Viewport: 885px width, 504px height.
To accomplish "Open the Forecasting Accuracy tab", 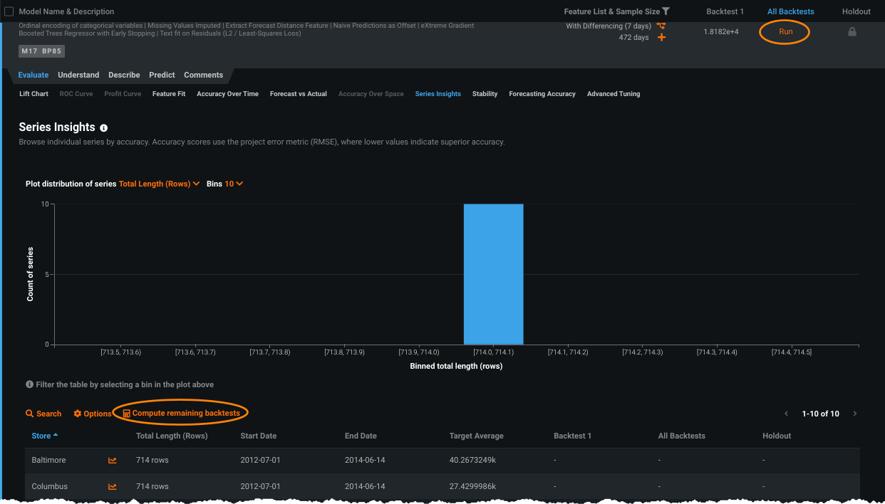I will (542, 94).
